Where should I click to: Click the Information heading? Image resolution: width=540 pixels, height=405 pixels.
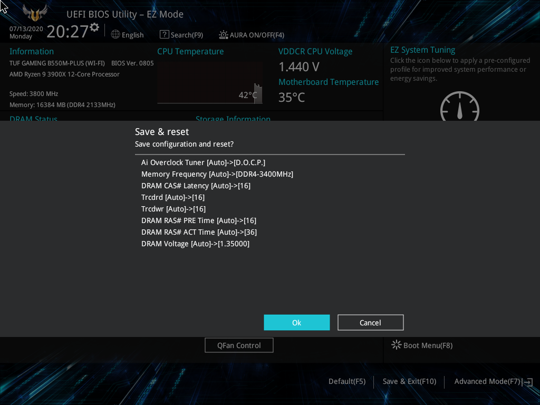pos(32,51)
